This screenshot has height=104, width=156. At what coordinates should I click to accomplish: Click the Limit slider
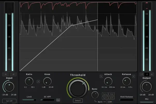[29, 100]
